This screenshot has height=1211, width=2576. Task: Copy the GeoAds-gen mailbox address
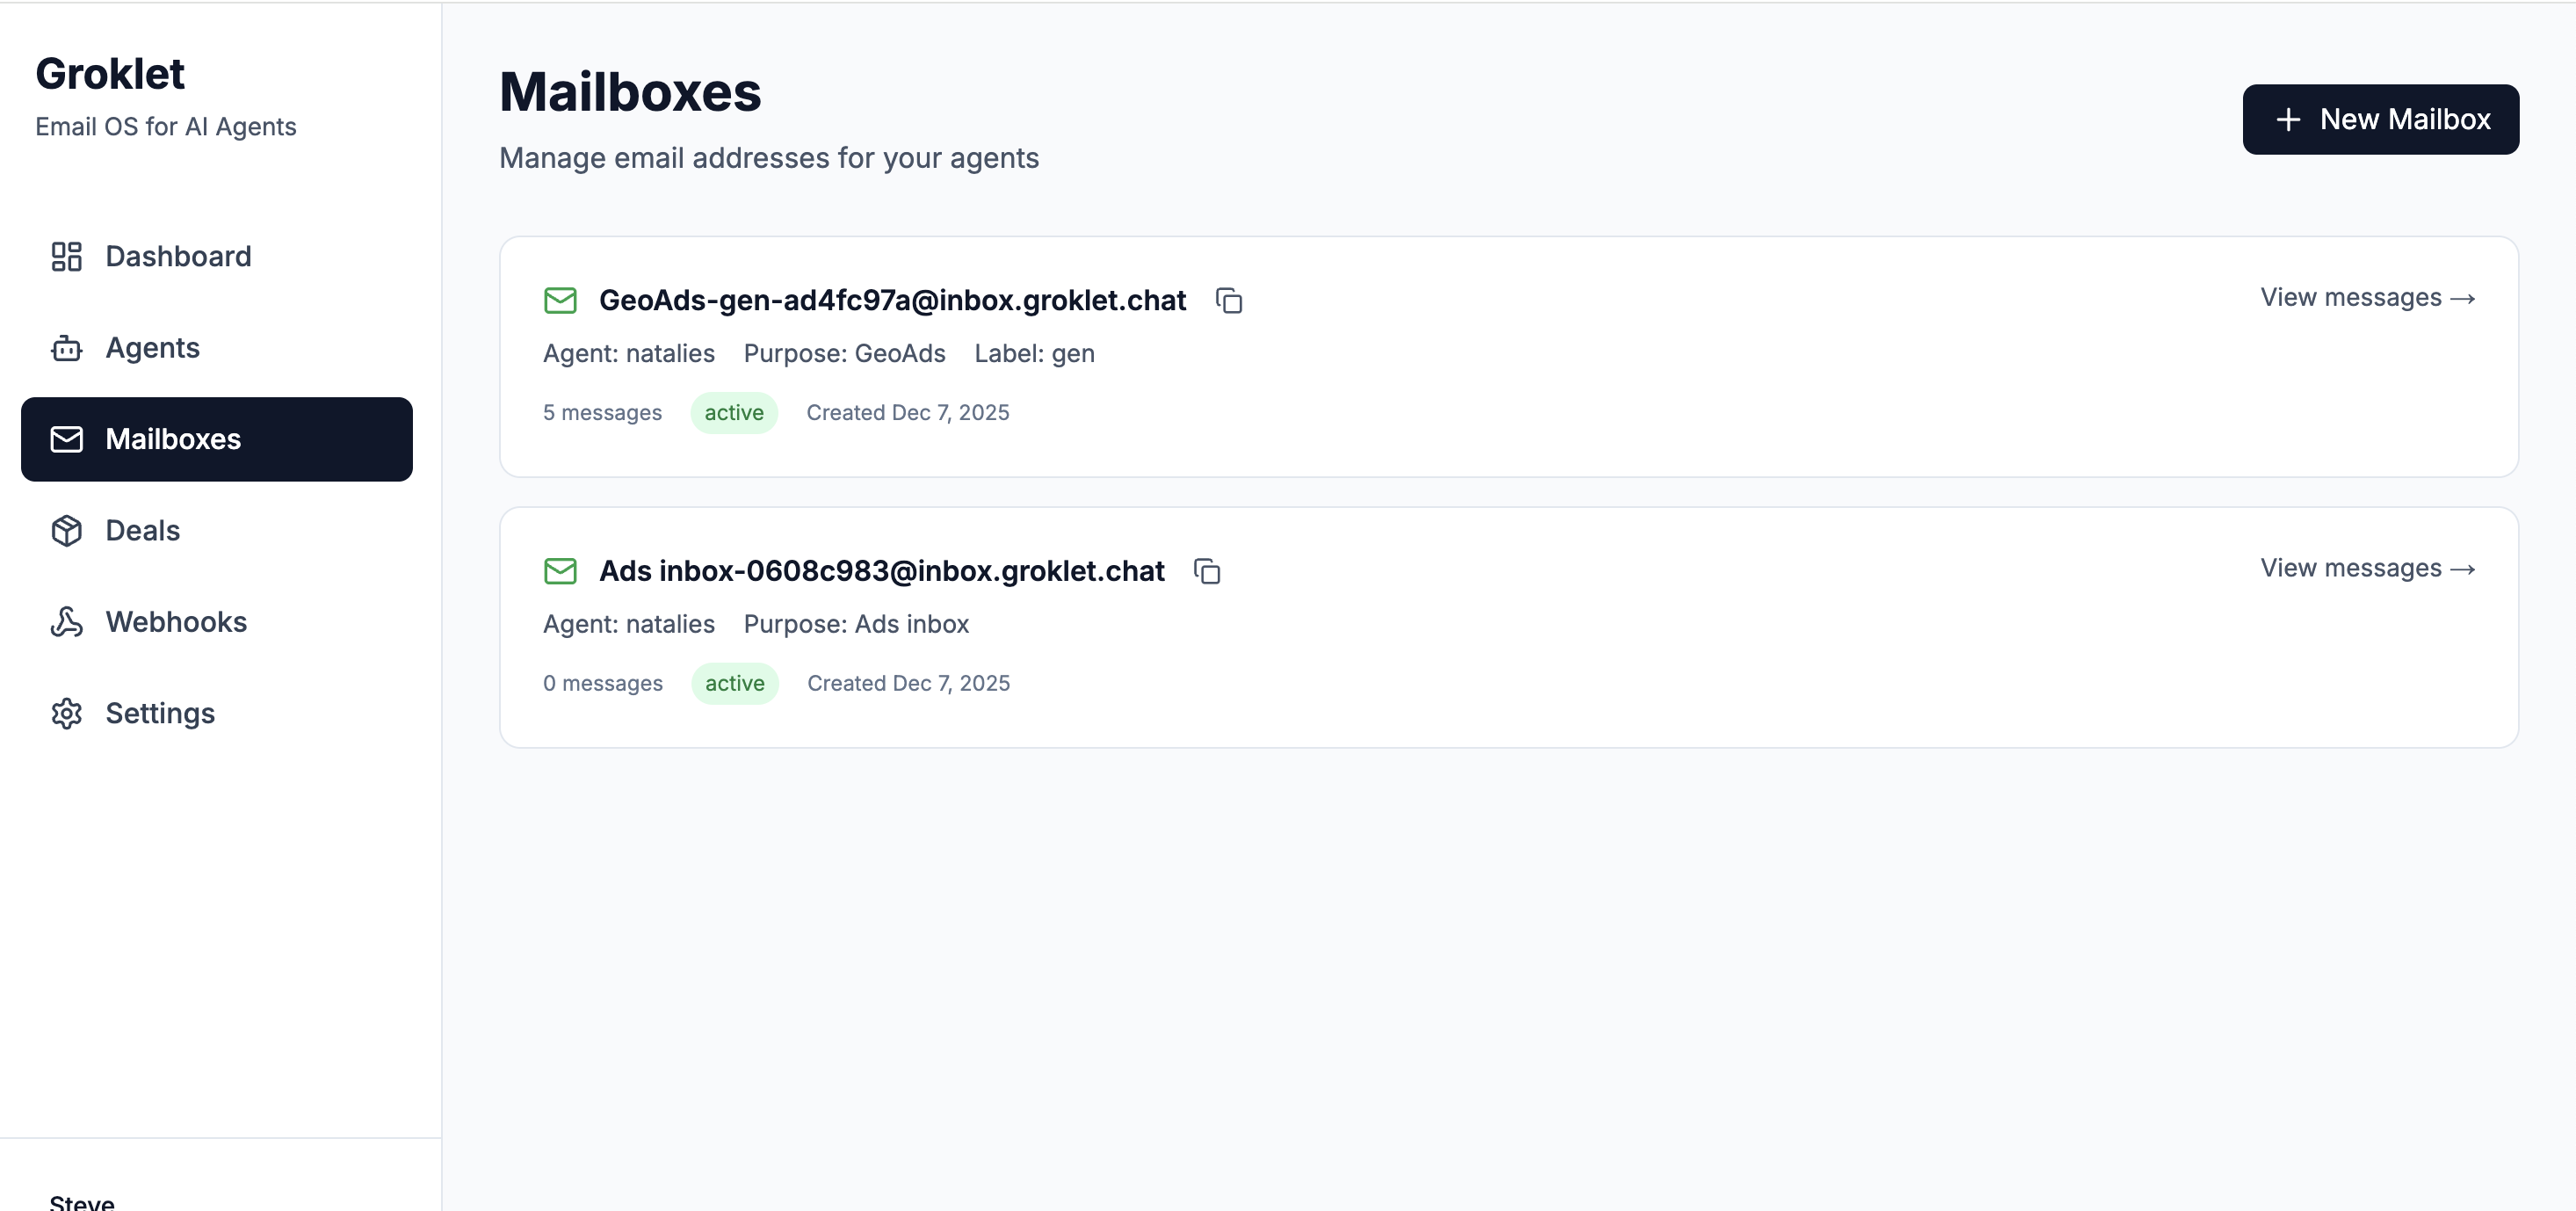tap(1228, 300)
